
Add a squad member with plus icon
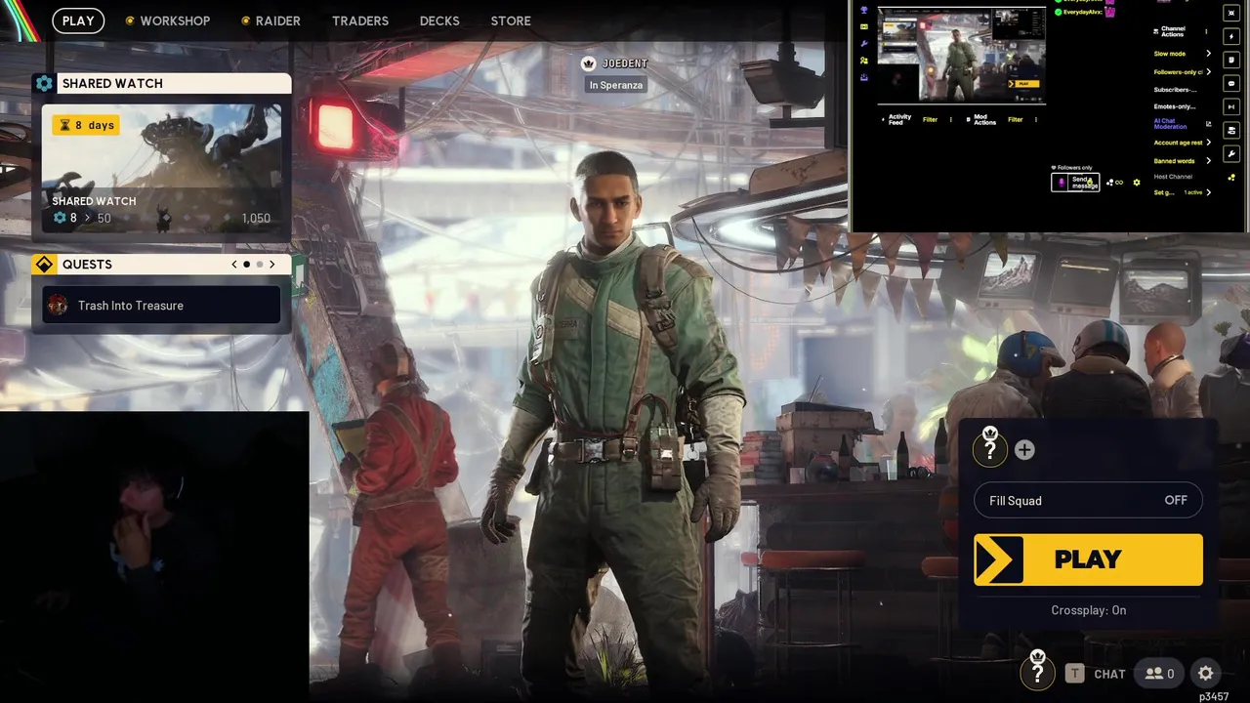pos(1024,450)
